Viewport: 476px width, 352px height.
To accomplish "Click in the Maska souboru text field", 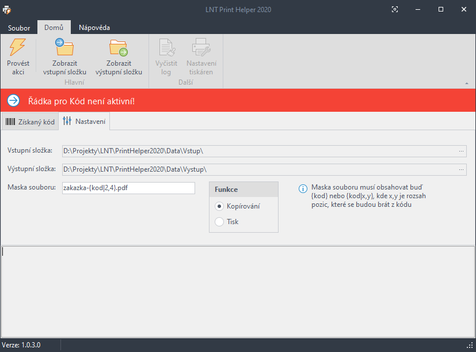I will (128, 188).
